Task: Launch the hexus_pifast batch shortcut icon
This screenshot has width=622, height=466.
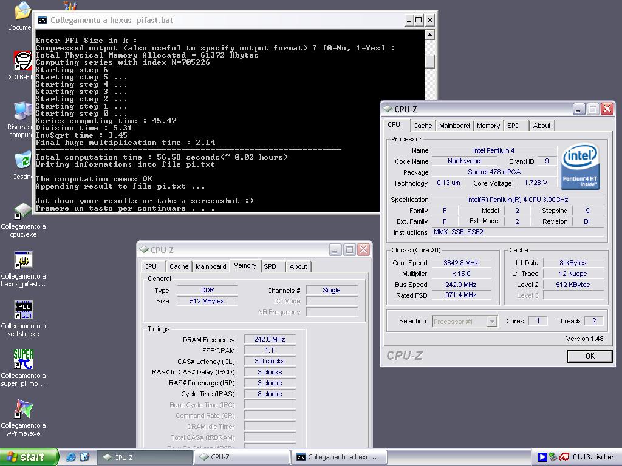Action: coord(23,260)
